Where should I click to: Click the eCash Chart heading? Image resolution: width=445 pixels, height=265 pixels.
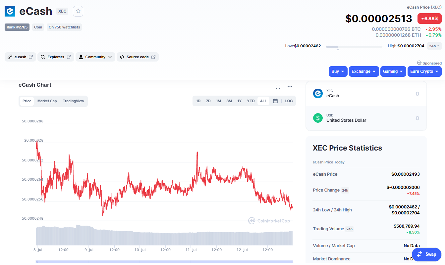(35, 85)
